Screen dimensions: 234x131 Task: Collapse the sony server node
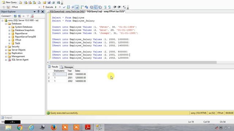tap(3, 20)
